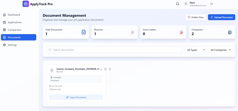Open the Comparison page
Viewport: 238px width, 111px height.
coord(19,30)
